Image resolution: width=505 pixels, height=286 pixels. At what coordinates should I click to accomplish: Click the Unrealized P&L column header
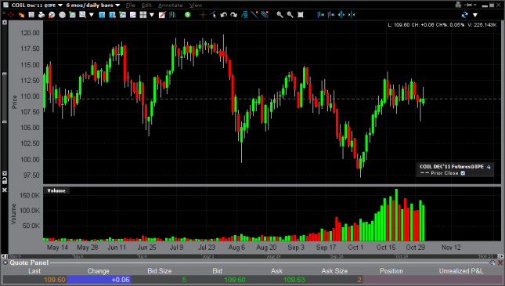click(461, 271)
